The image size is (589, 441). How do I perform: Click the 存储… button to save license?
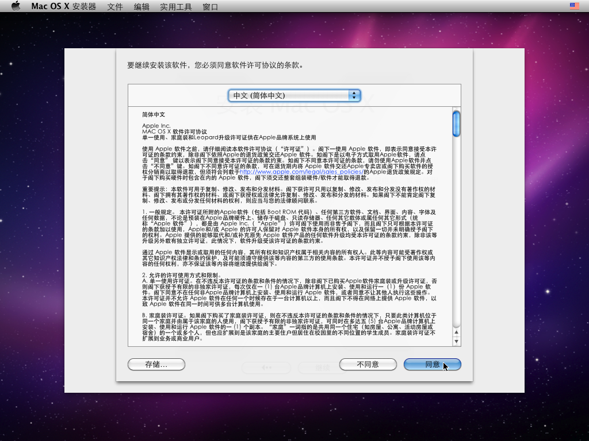156,365
